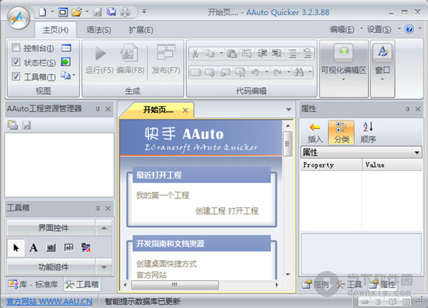Open the 属性 combo box dropdown

coord(417,153)
